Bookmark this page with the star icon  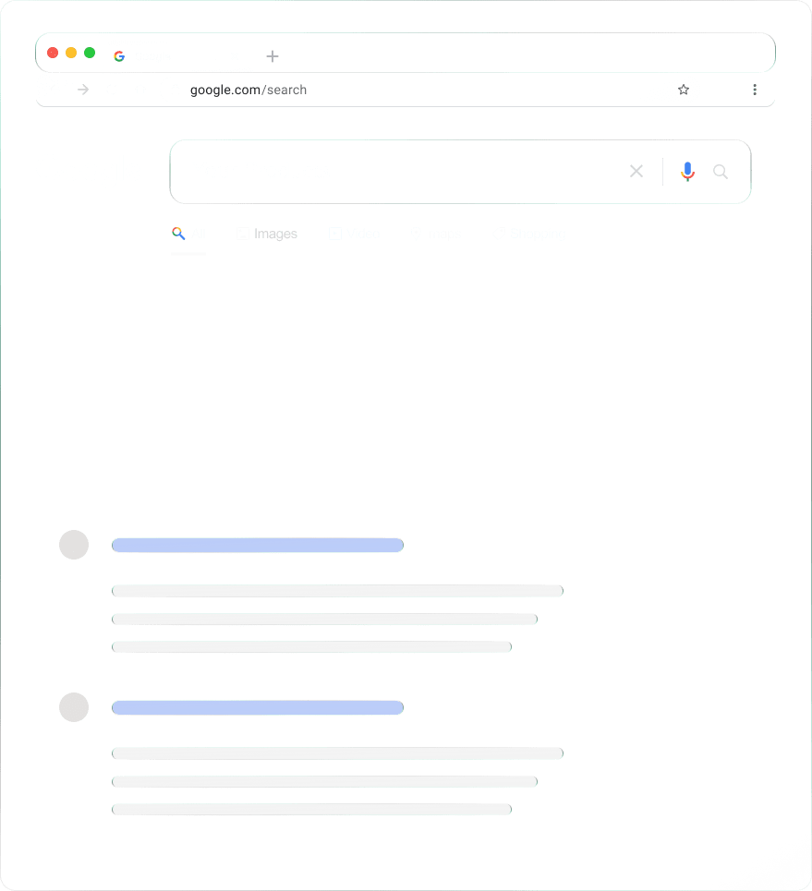(684, 90)
